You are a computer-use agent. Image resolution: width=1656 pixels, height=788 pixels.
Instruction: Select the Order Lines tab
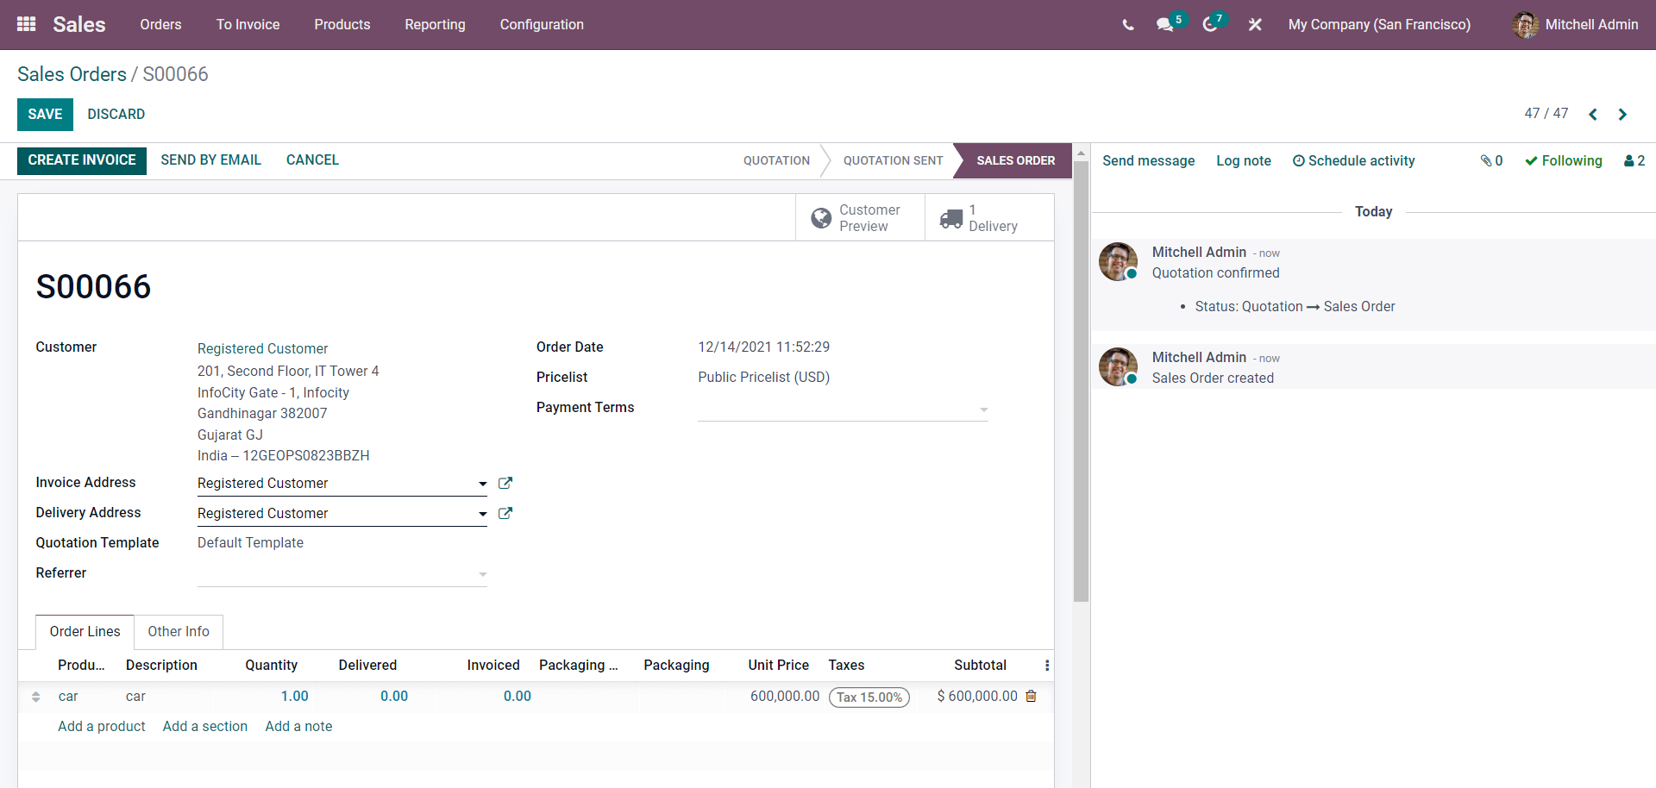[x=85, y=632]
